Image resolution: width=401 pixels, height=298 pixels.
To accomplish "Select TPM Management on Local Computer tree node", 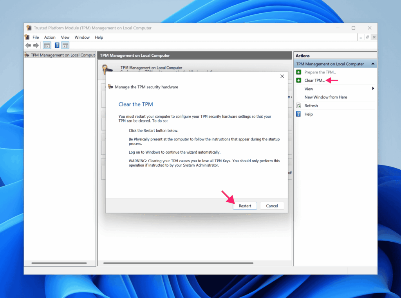I will [x=63, y=55].
